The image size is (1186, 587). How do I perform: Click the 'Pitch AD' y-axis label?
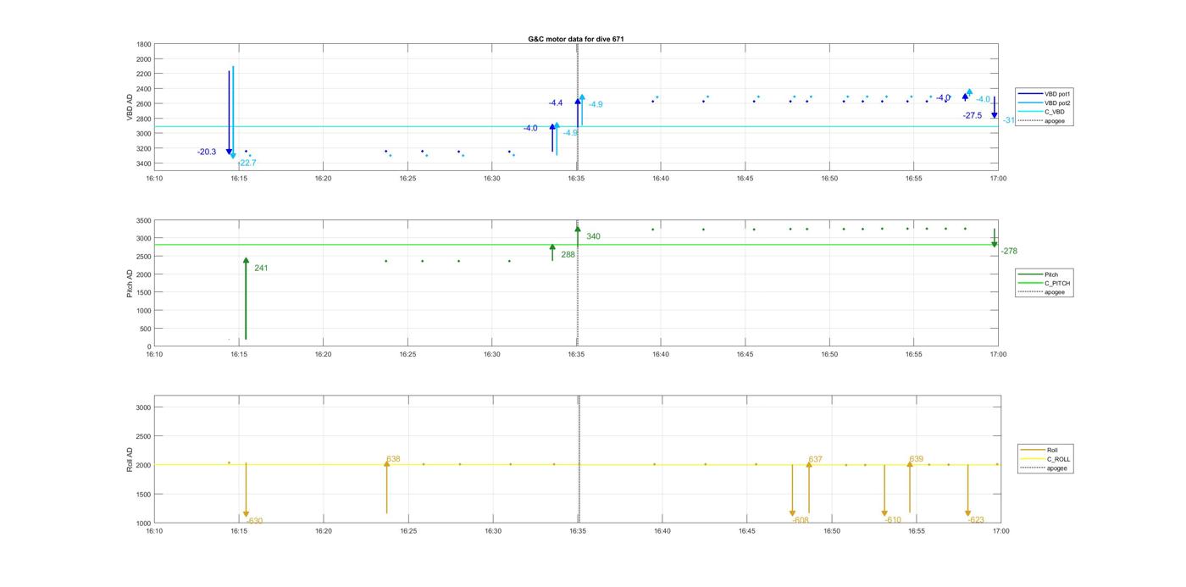click(x=130, y=284)
